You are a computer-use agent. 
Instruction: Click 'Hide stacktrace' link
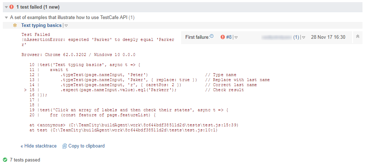tap(38, 146)
